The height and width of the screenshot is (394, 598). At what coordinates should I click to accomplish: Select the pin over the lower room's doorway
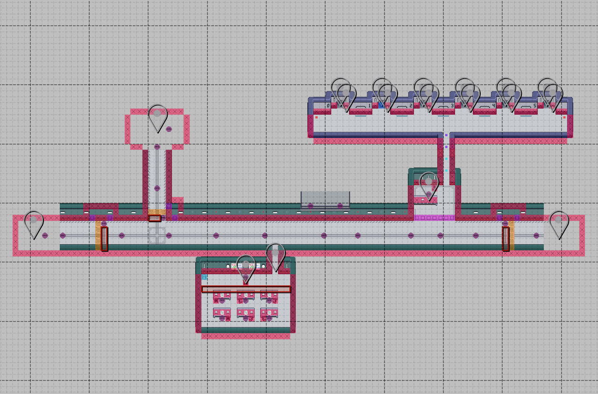coord(276,257)
